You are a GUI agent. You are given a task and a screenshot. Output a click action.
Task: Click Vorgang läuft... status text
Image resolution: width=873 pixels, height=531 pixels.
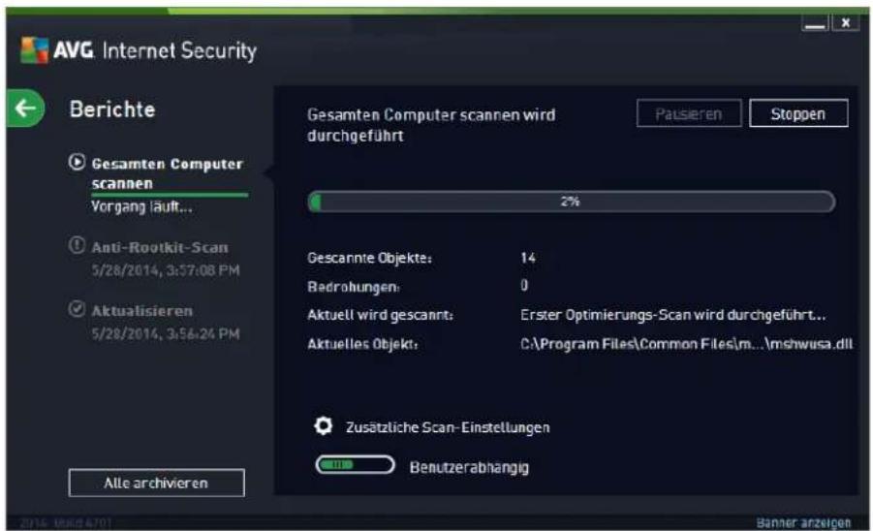click(x=141, y=207)
